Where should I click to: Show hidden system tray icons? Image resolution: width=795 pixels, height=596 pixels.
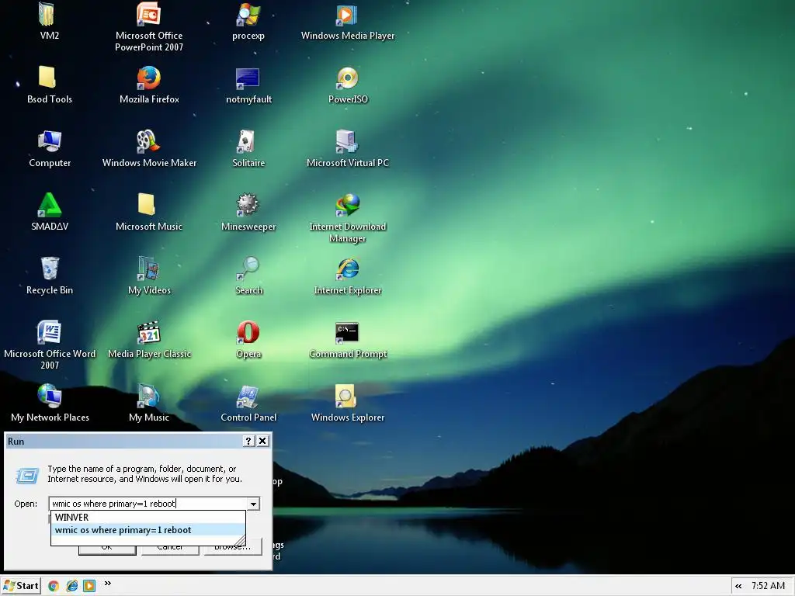tap(738, 586)
